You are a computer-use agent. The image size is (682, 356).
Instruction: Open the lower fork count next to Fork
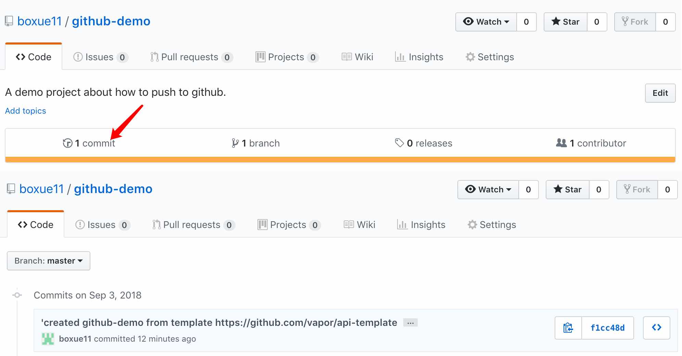pos(668,190)
